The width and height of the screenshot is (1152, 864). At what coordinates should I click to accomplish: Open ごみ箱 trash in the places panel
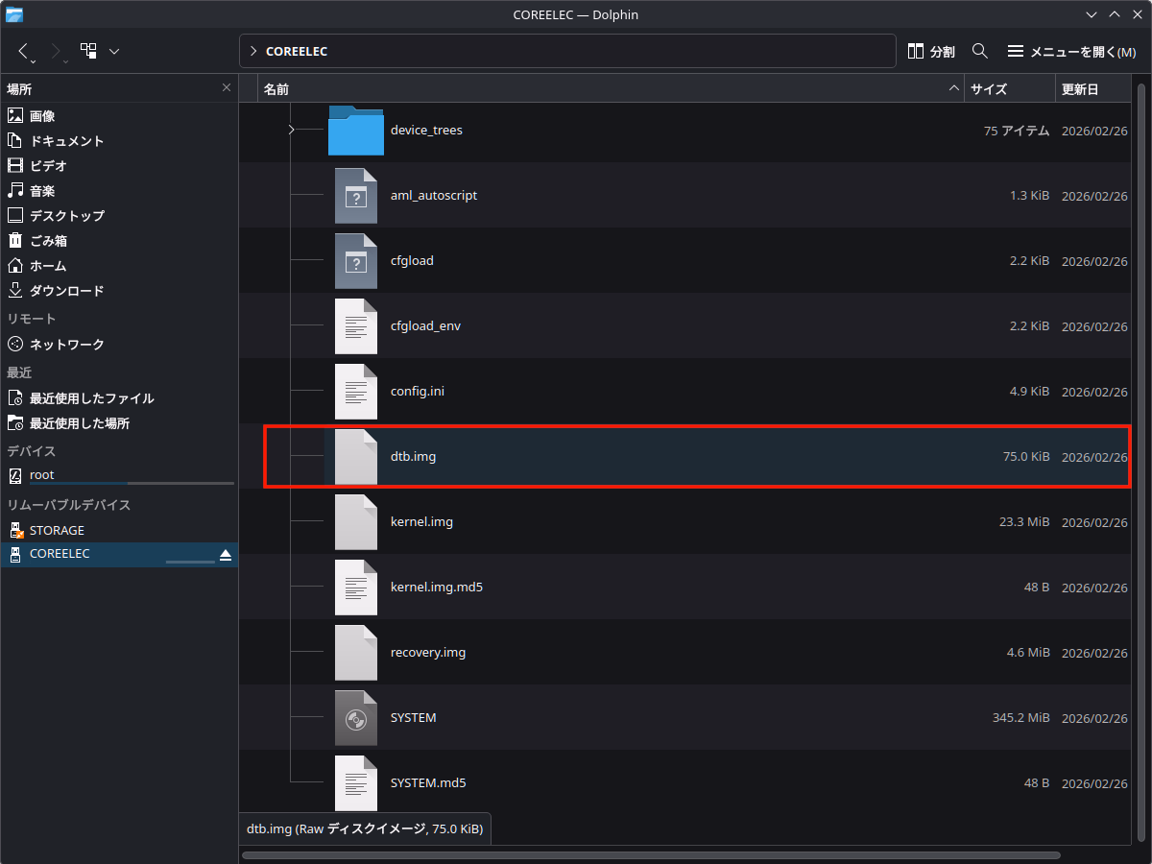click(x=119, y=240)
